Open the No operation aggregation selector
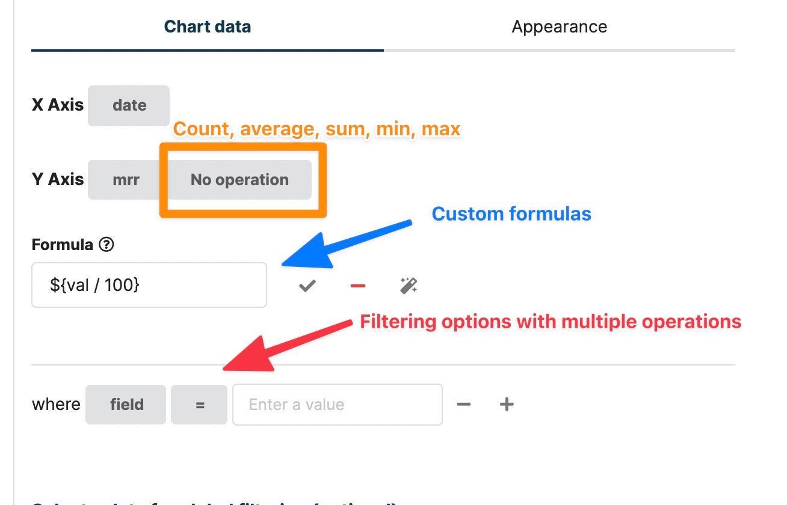Screen dimensions: 787x505 click(239, 179)
